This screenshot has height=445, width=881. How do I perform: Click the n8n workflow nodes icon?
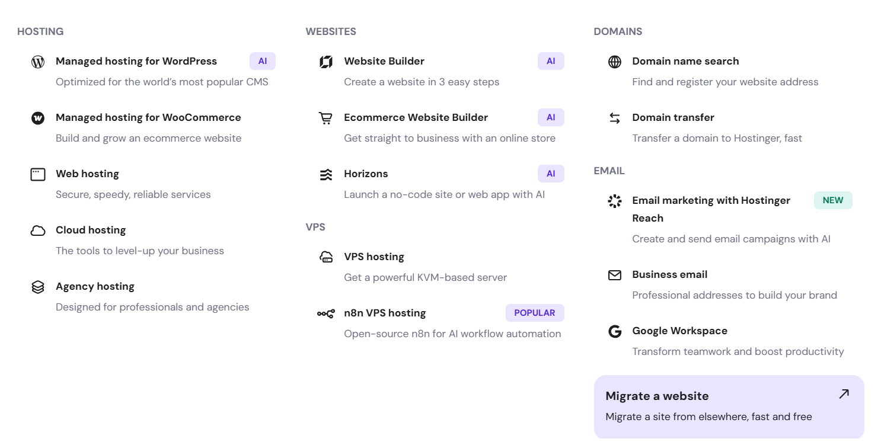(x=326, y=313)
